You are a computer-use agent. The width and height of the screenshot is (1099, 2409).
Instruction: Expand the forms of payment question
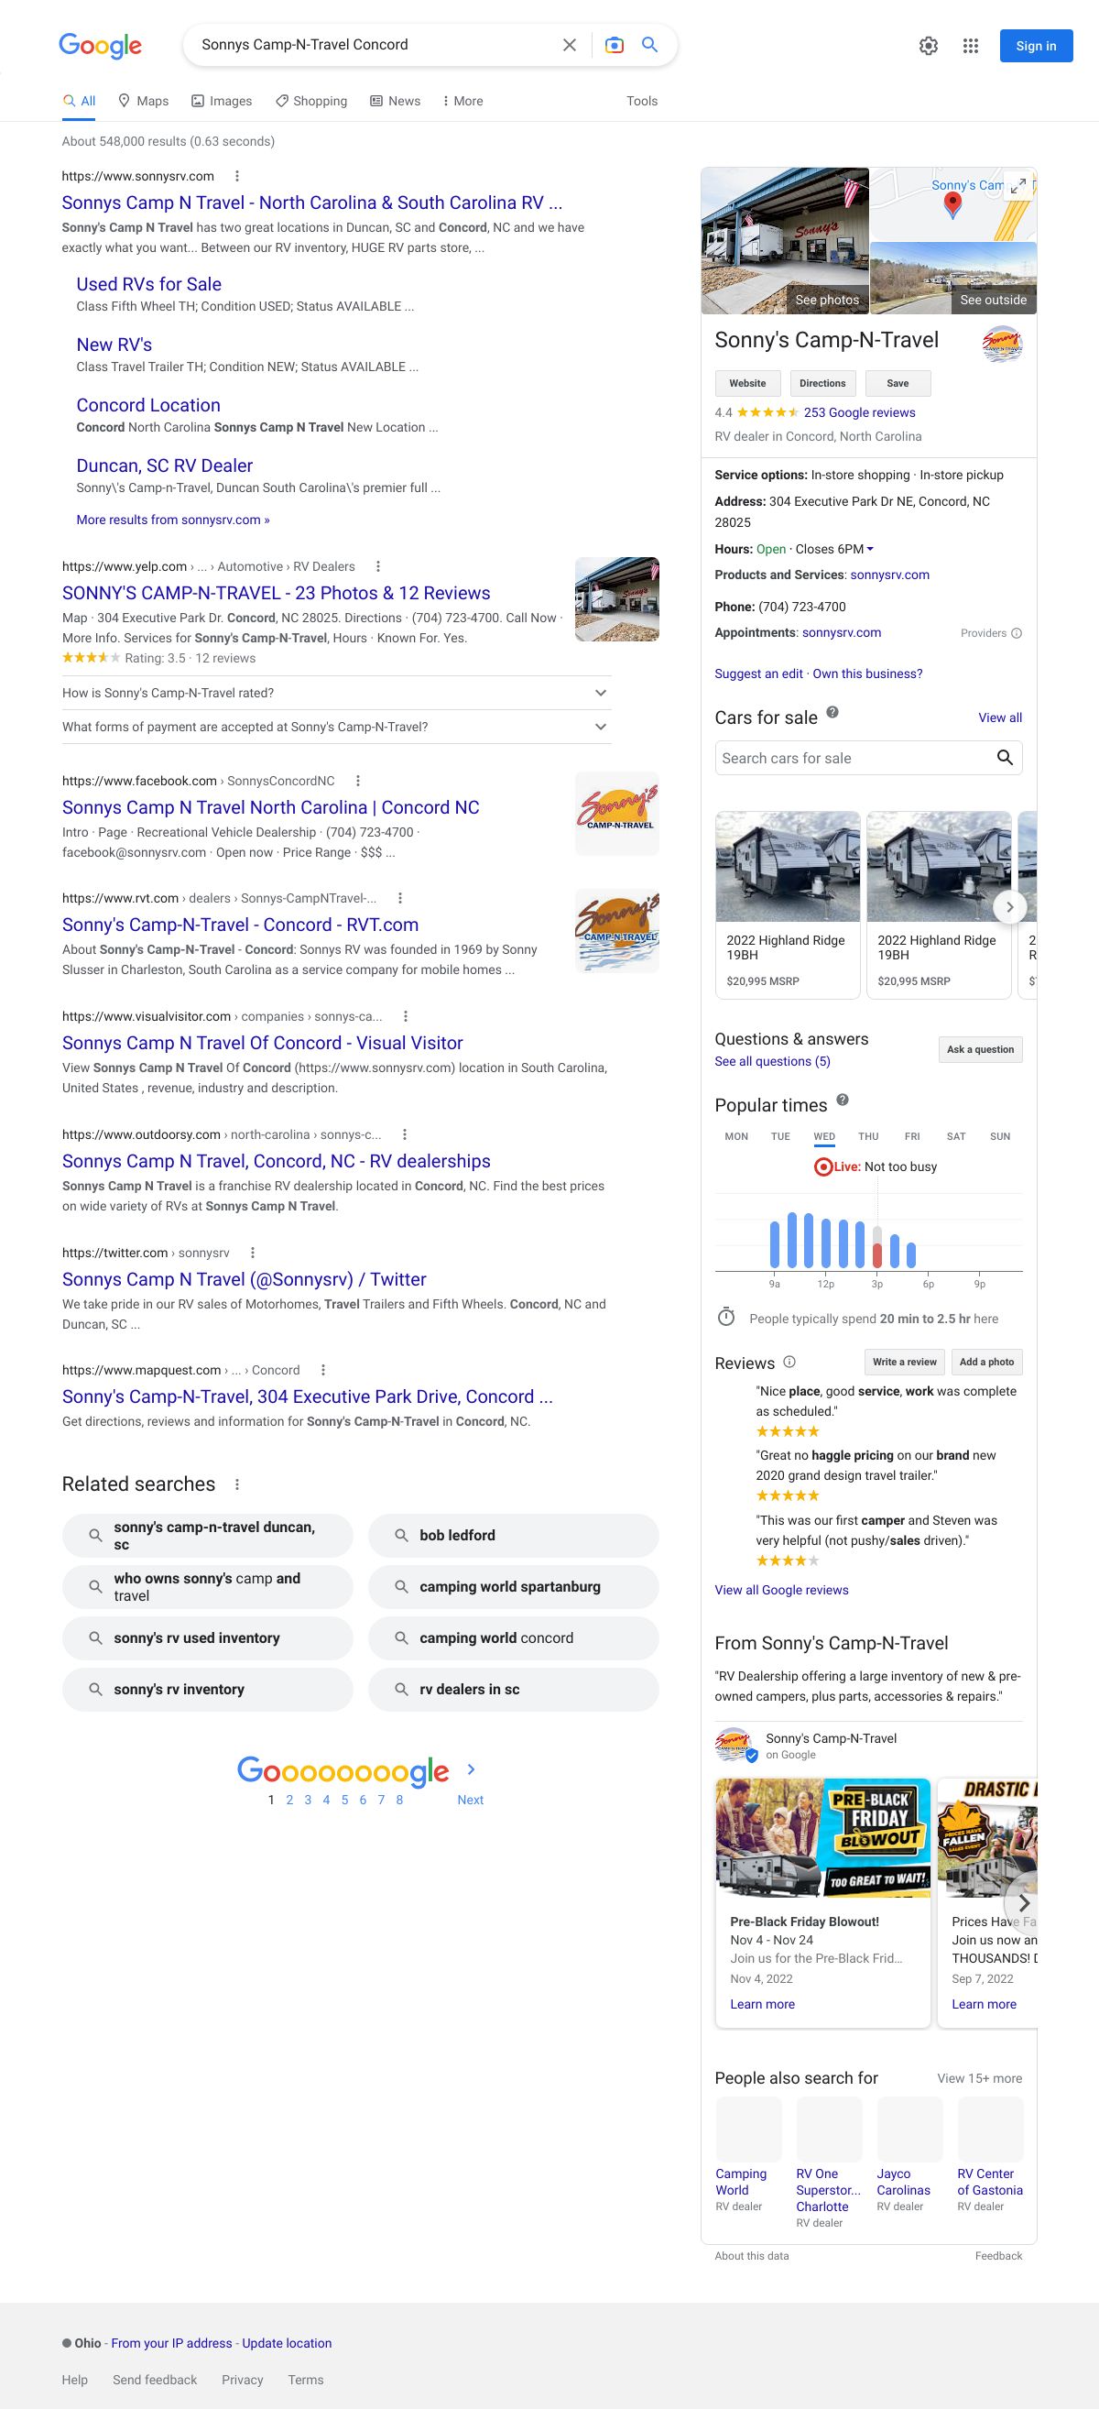click(600, 727)
